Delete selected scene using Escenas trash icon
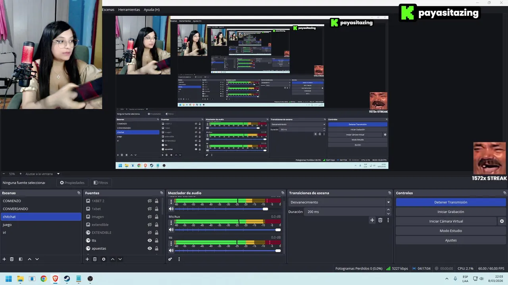 coord(12,259)
